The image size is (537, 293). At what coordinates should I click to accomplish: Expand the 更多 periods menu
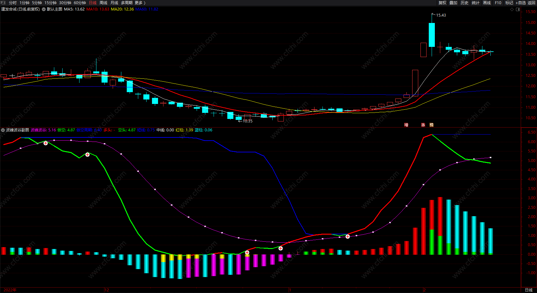140,3
